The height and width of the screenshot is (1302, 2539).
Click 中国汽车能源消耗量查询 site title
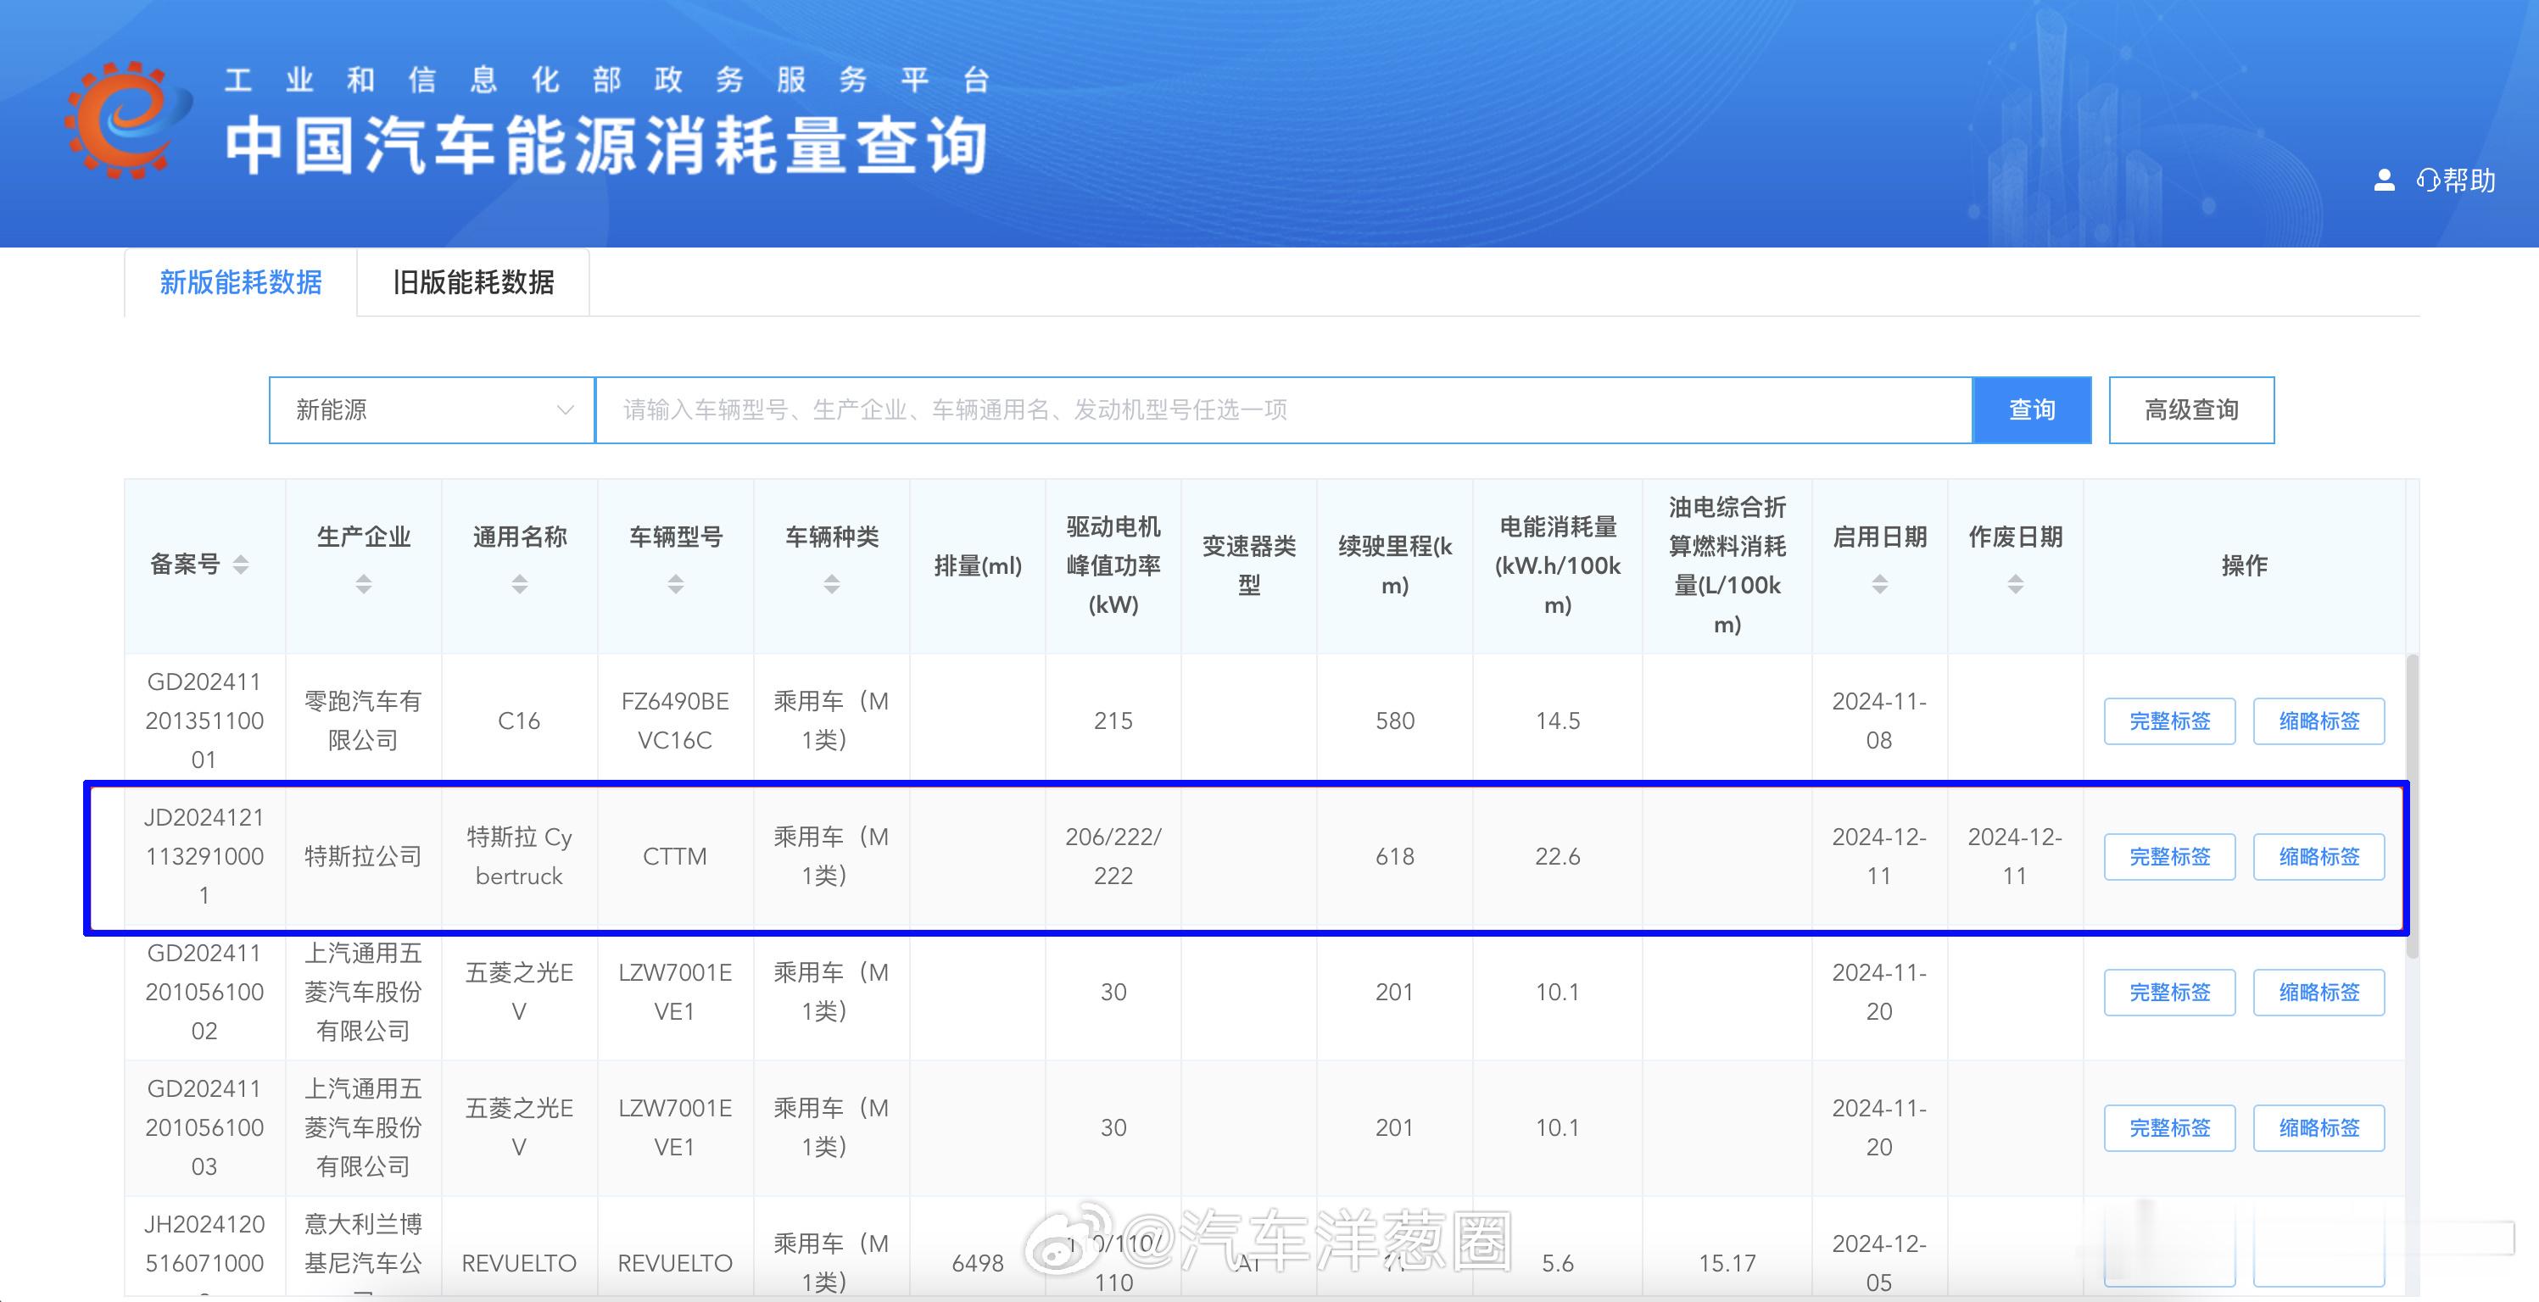point(606,147)
